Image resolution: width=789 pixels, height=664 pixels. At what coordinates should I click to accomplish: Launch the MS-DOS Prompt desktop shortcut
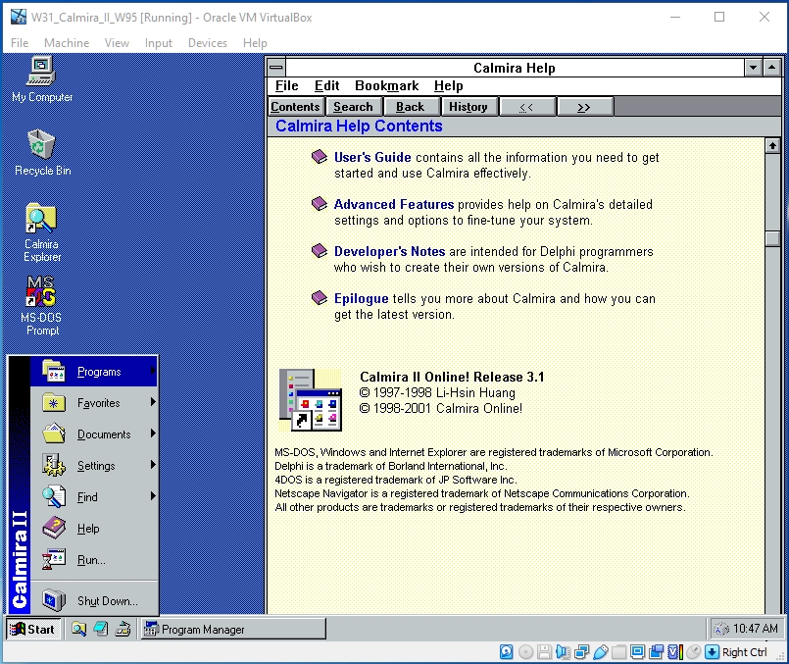pyautogui.click(x=42, y=306)
